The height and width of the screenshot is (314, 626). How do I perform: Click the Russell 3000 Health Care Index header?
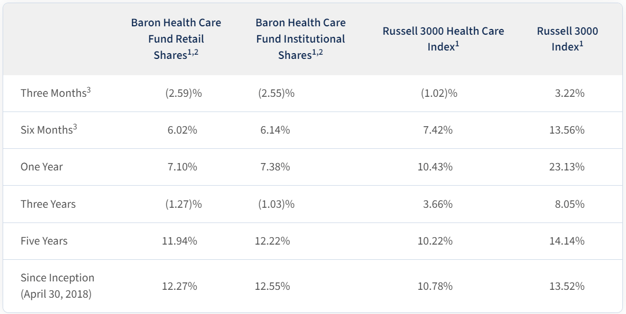pyautogui.click(x=443, y=38)
